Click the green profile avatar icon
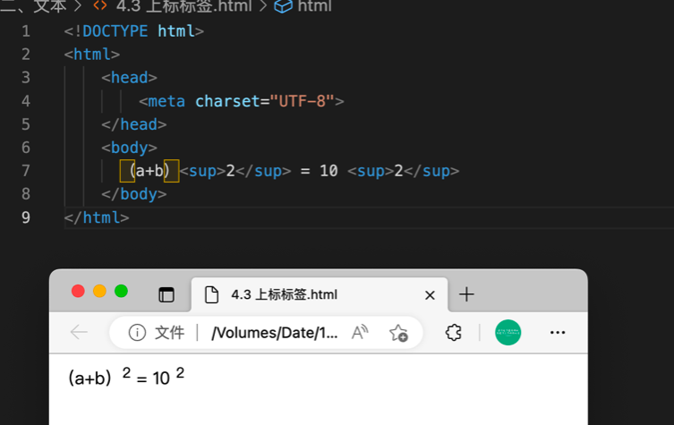This screenshot has height=425, width=674. (x=508, y=333)
